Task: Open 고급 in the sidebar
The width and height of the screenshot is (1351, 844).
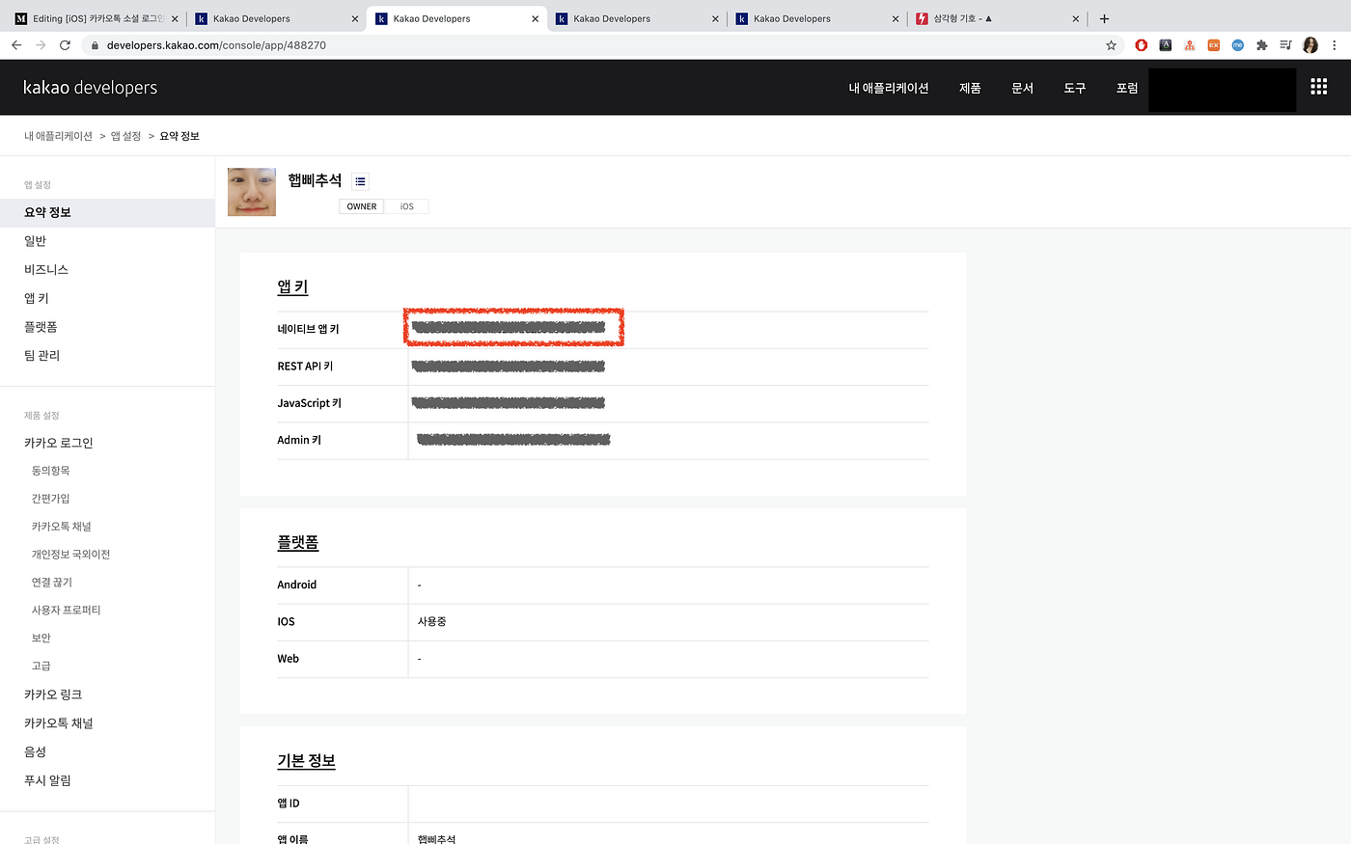Action: coord(41,667)
